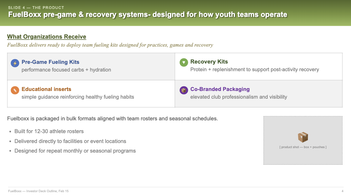Viewport: 351px width, 196px height.
Task: Click the Fuelboxx bulk formats paragraph
Action: pos(112,118)
